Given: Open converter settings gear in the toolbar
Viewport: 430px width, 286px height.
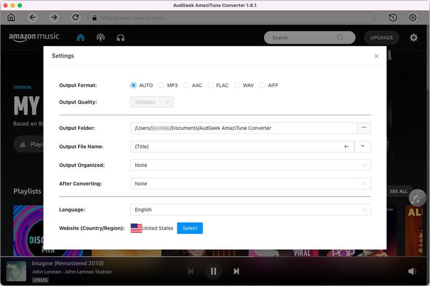Looking at the screenshot, I should (x=412, y=18).
